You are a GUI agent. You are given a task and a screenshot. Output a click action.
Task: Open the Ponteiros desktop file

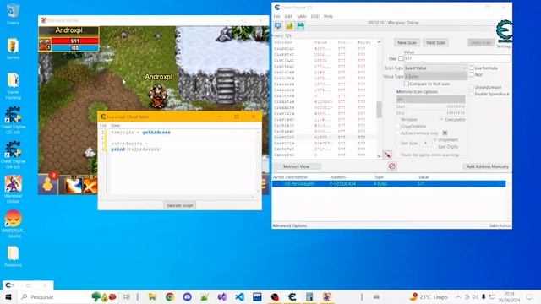pos(14,257)
